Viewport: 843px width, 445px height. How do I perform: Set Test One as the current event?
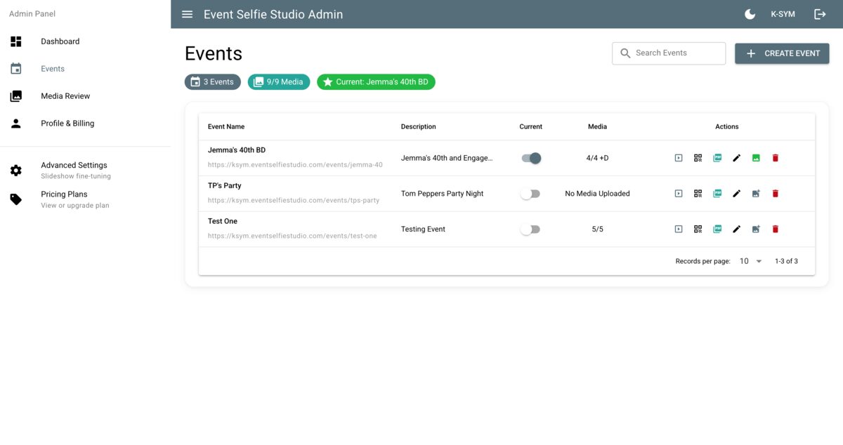[x=530, y=228]
